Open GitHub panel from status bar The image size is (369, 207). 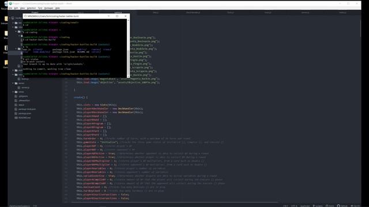click(342, 206)
